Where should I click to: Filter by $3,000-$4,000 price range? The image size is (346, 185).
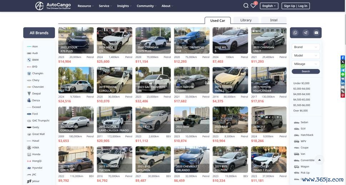point(301,89)
